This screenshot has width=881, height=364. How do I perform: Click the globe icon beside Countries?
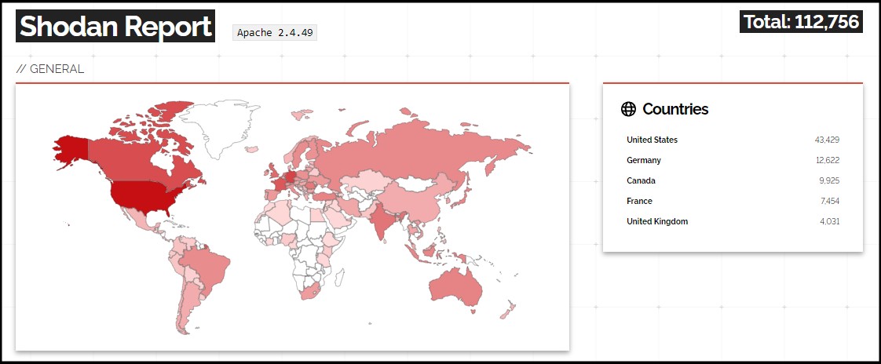click(628, 109)
